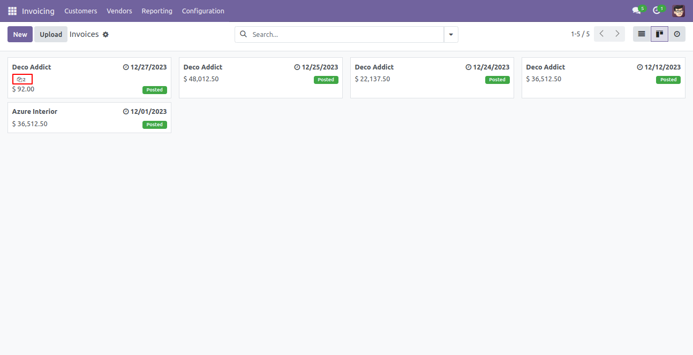Click the clock icon on the 12/27/2023 card
The image size is (693, 355).
[x=126, y=67]
